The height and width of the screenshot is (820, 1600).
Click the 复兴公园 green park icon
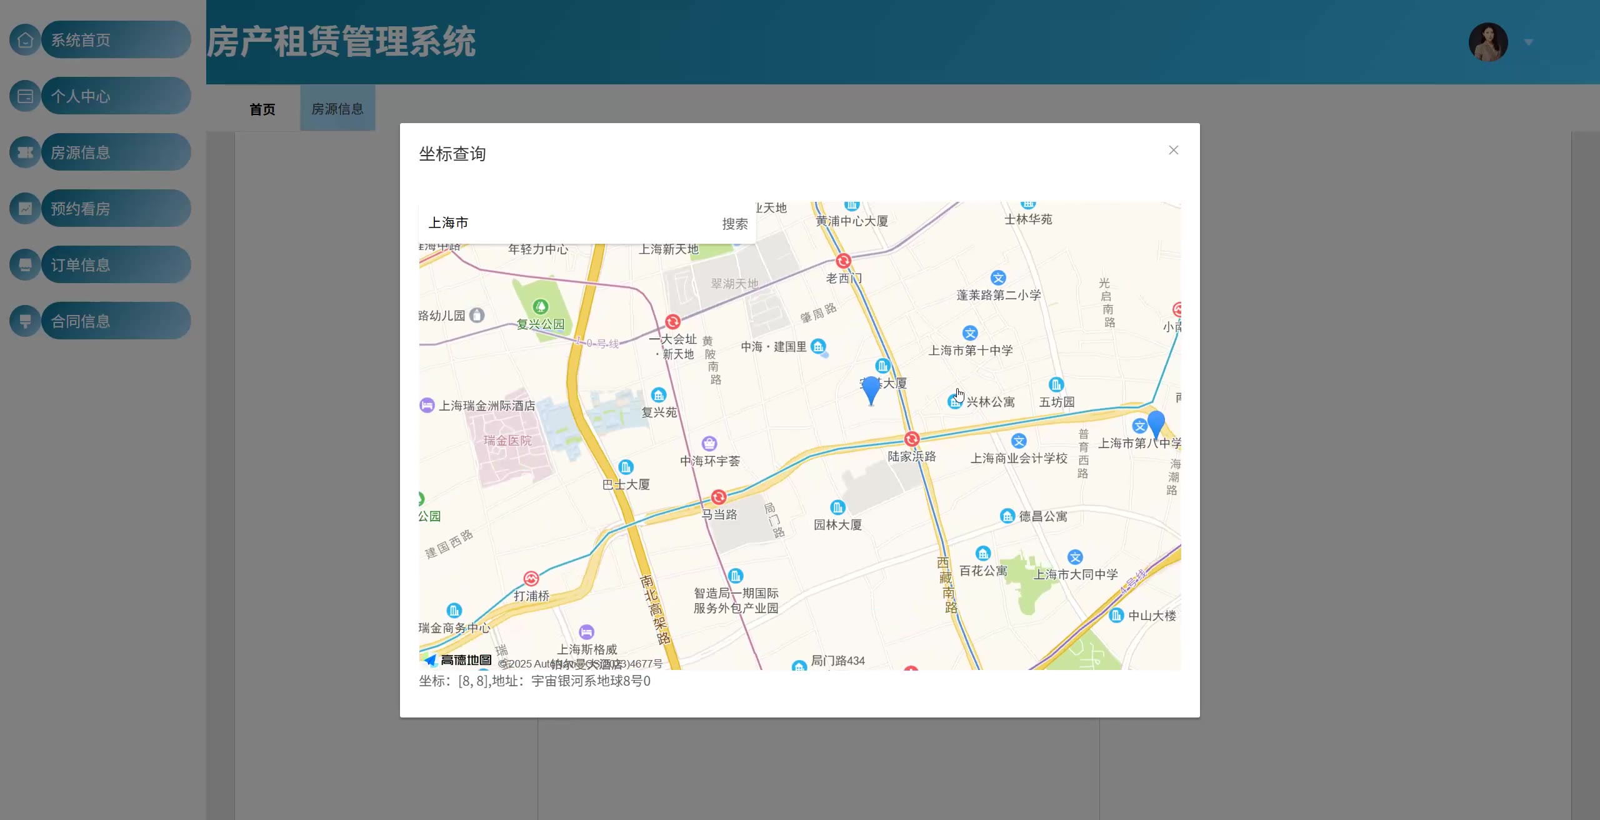click(540, 307)
